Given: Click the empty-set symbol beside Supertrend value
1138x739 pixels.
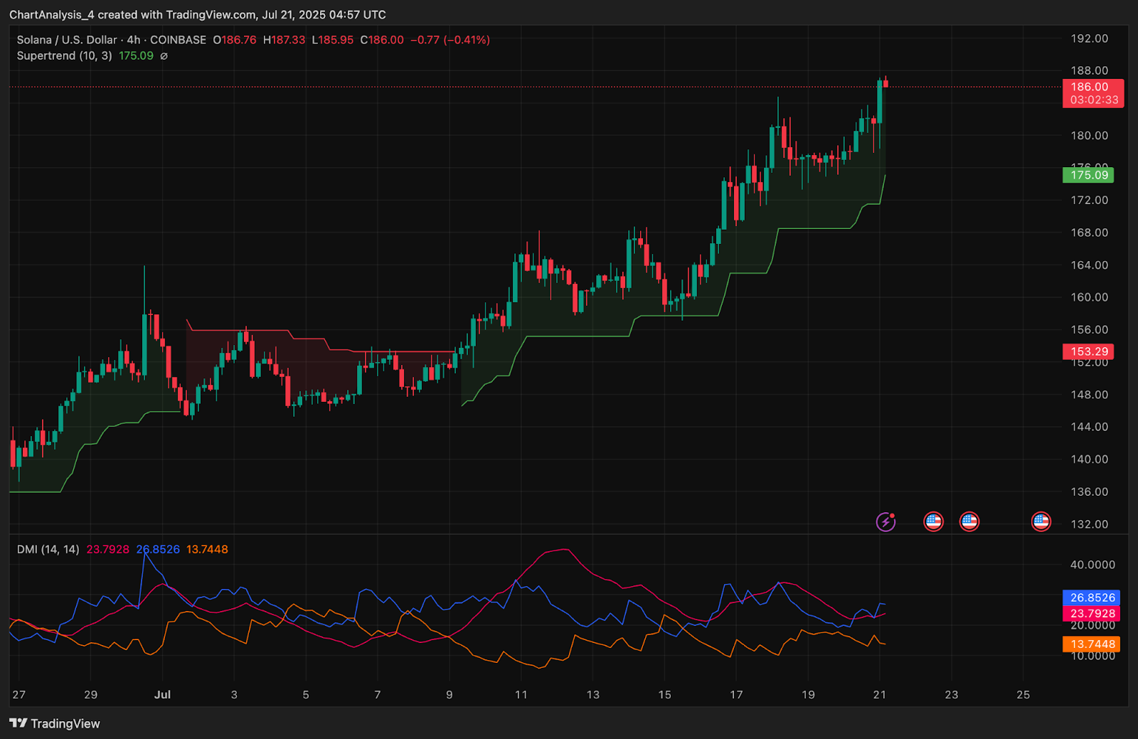Looking at the screenshot, I should [x=164, y=56].
